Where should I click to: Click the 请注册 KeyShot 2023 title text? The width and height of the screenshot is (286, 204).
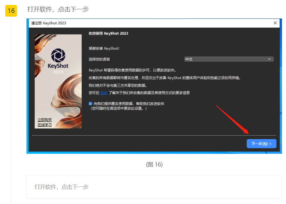(49, 23)
